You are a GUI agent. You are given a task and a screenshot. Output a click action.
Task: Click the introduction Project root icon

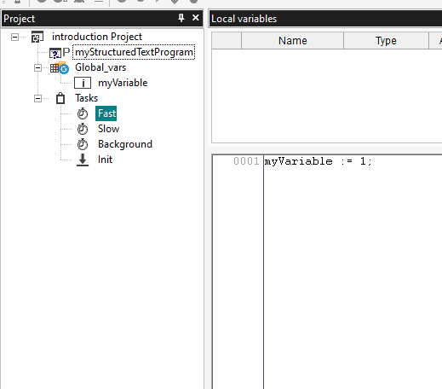pyautogui.click(x=37, y=37)
